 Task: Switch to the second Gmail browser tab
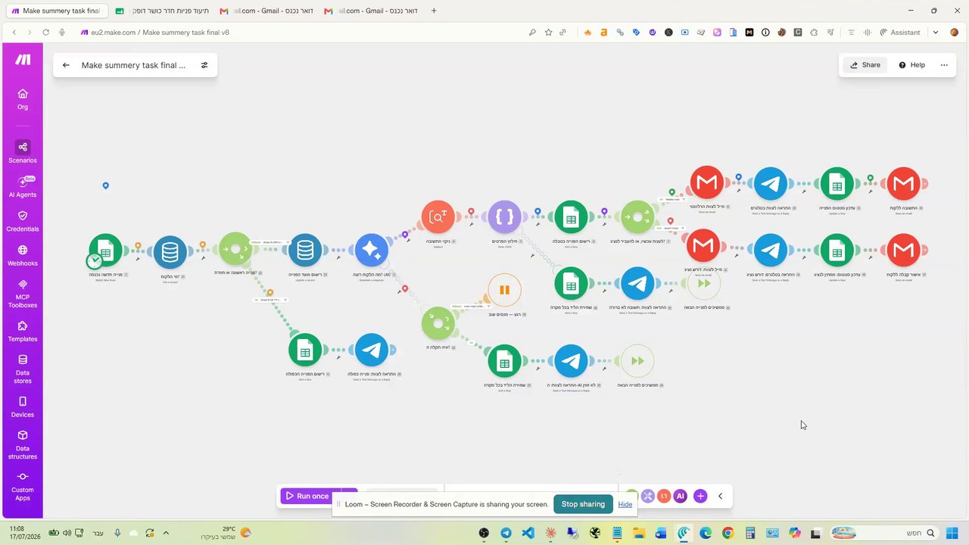(369, 11)
